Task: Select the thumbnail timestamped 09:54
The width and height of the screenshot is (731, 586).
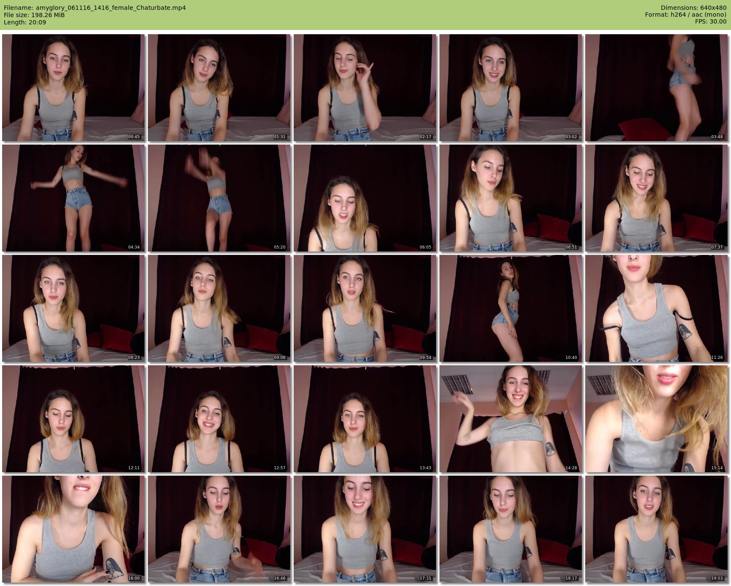Action: pos(365,308)
